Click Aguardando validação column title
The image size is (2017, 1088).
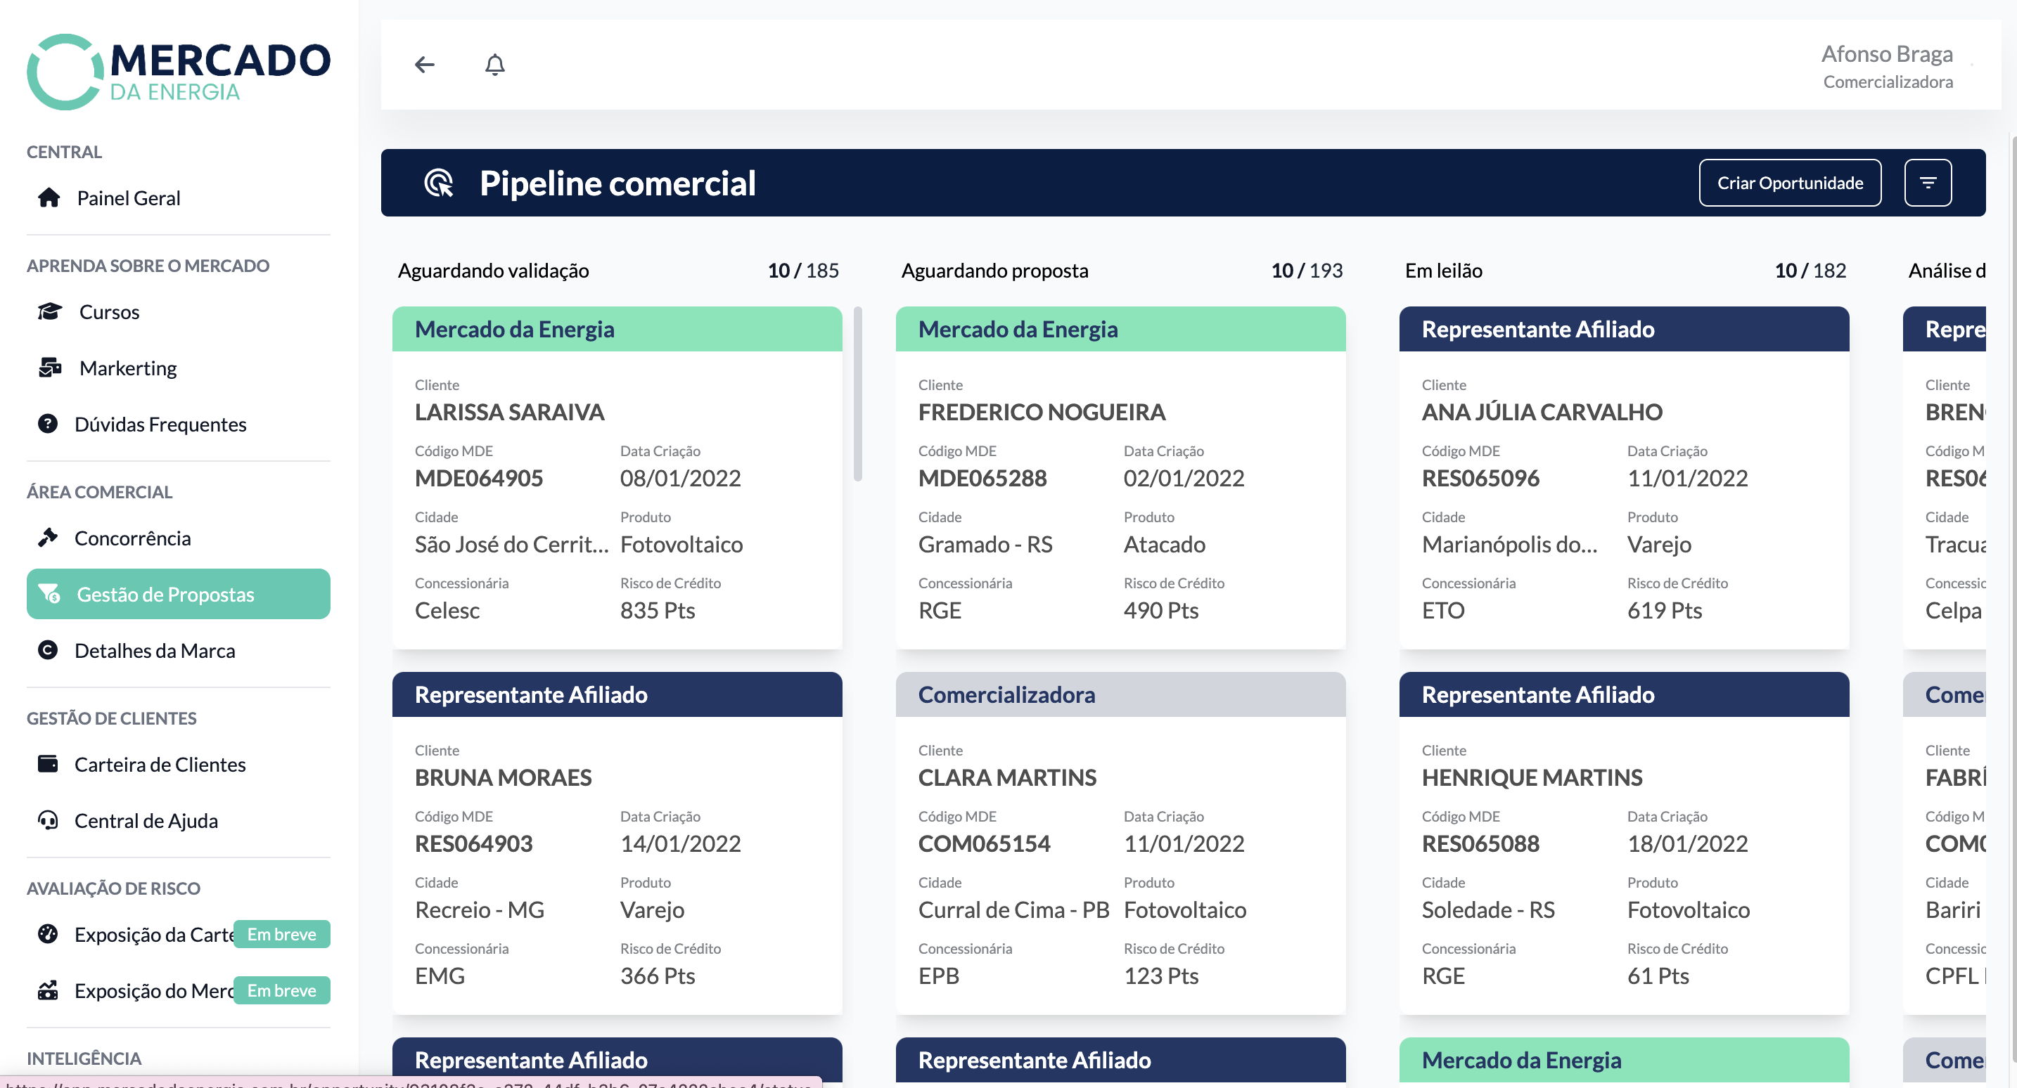click(493, 270)
